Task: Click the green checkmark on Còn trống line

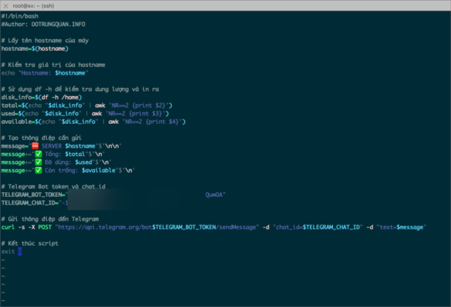Action: 39,170
